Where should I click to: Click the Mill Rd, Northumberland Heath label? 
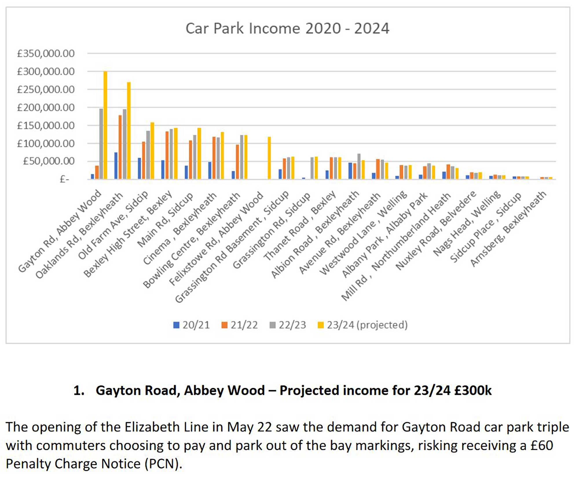pyautogui.click(x=397, y=246)
